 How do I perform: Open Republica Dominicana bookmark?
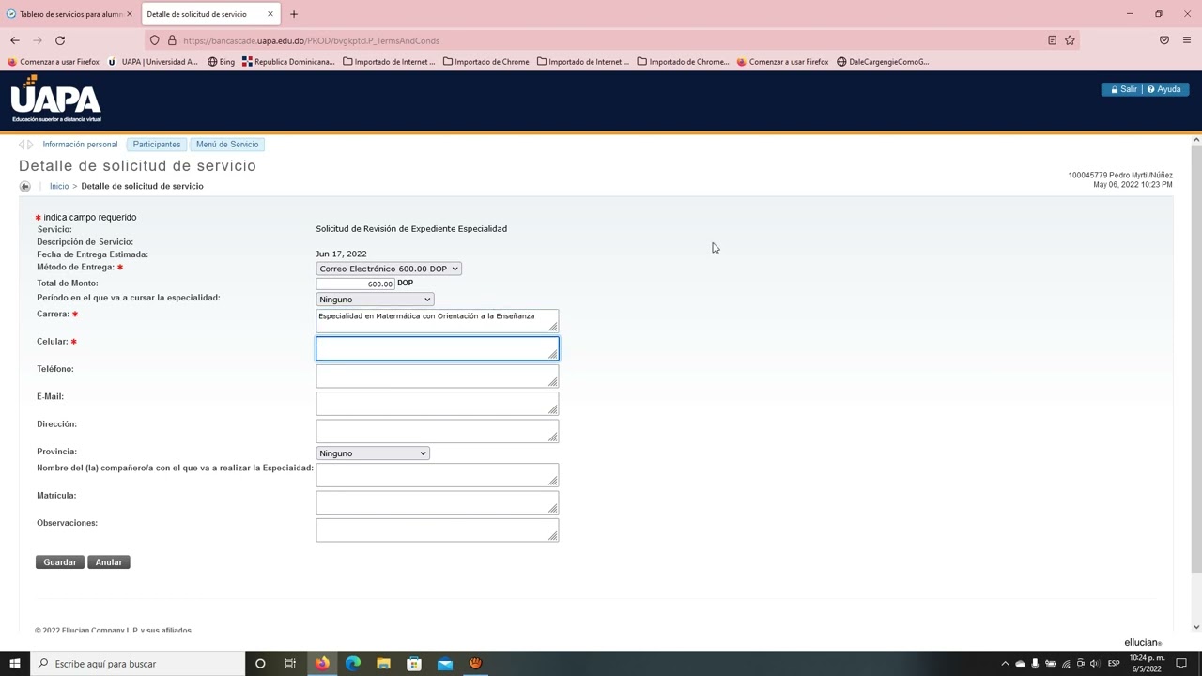[x=288, y=62]
